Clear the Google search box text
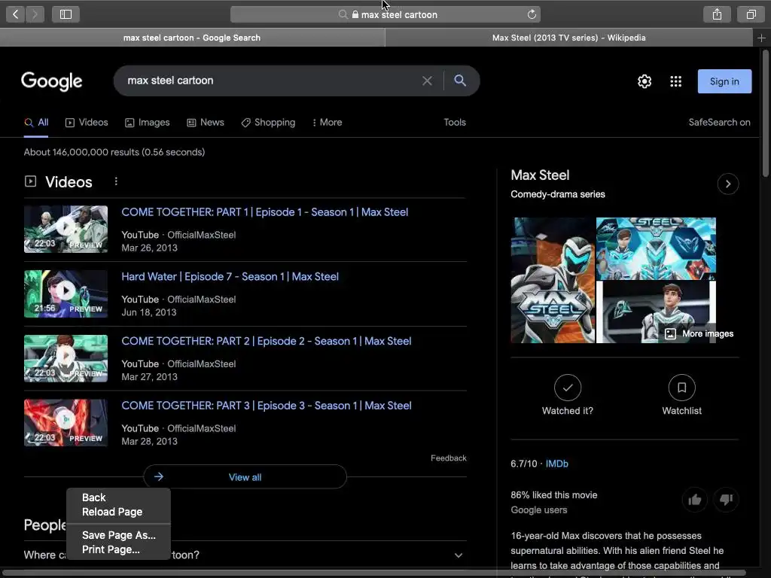The height and width of the screenshot is (578, 771). coord(427,81)
